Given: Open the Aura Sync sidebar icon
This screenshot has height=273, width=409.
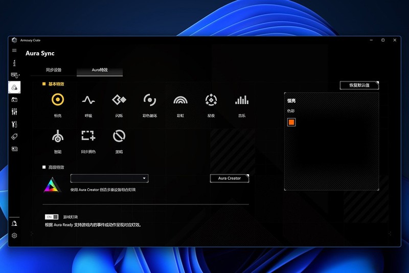Looking at the screenshot, I should pos(14,87).
